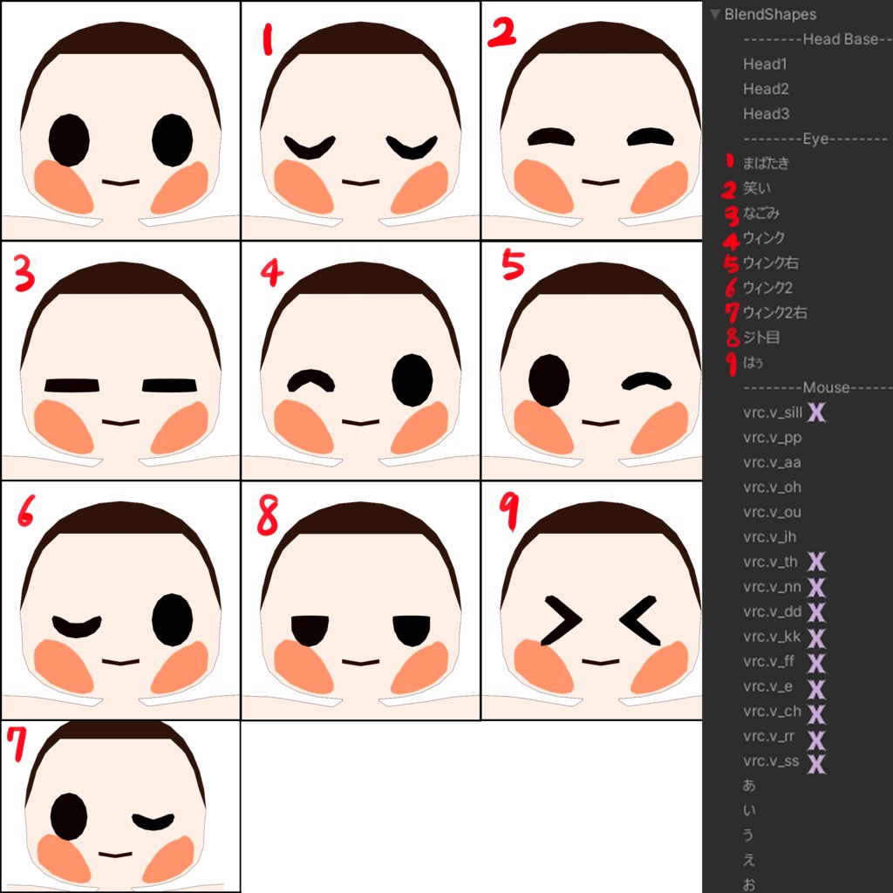The image size is (893, 893).
Task: Select the vrc.v_oh viseme entry
Action: (772, 487)
